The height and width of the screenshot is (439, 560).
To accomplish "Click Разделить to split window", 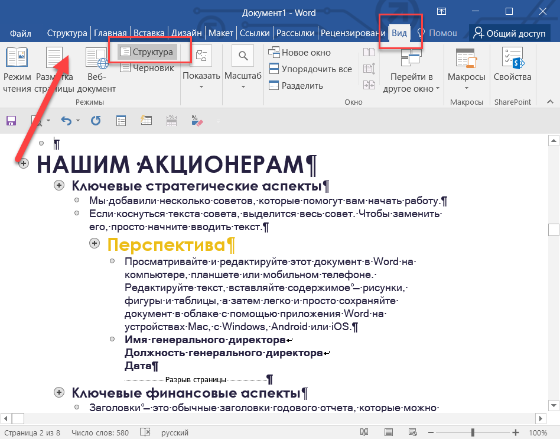I will pos(296,86).
